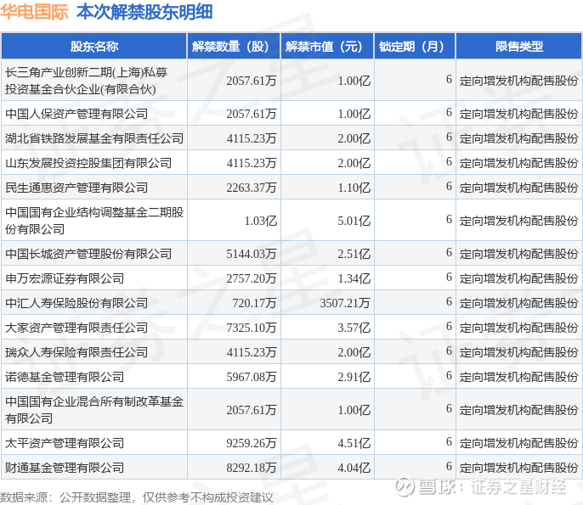Select 中国长城资产管理股份有限公司 cell
This screenshot has width=583, height=505.
94,254
